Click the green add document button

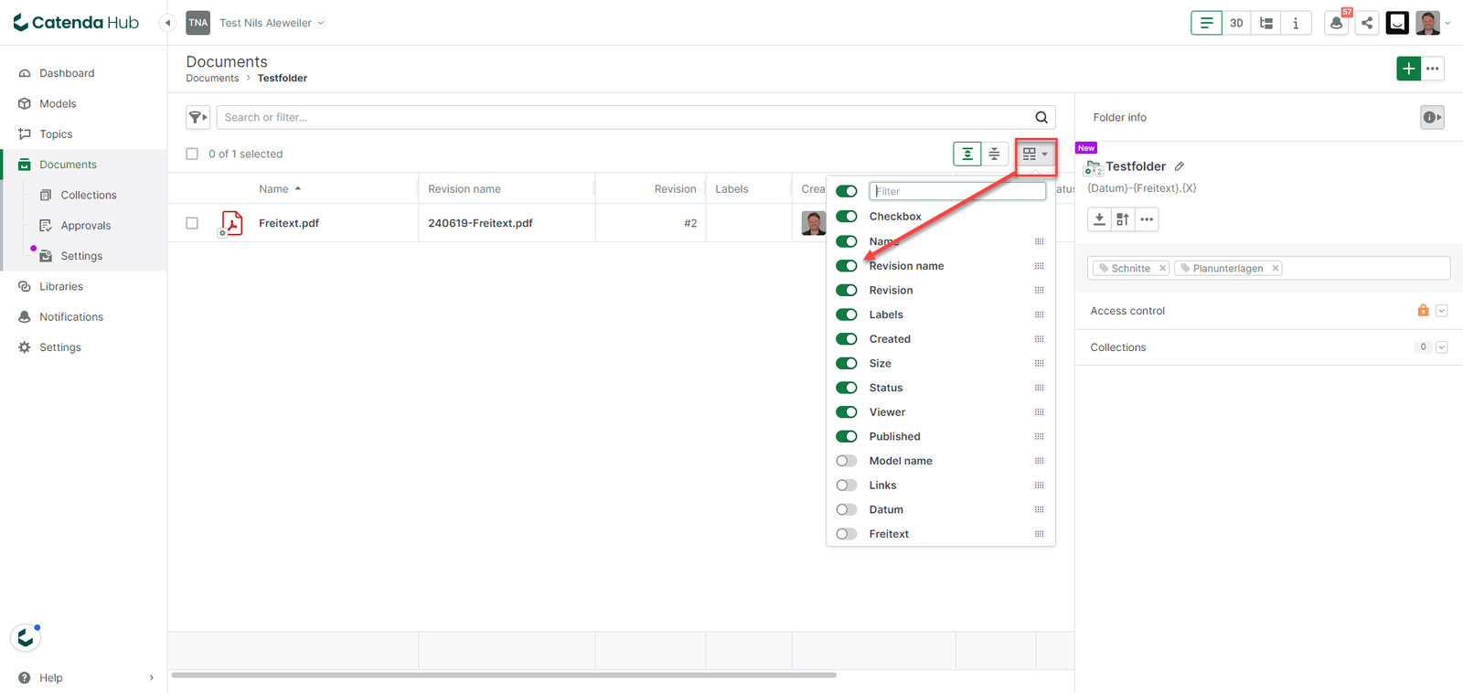(1408, 69)
